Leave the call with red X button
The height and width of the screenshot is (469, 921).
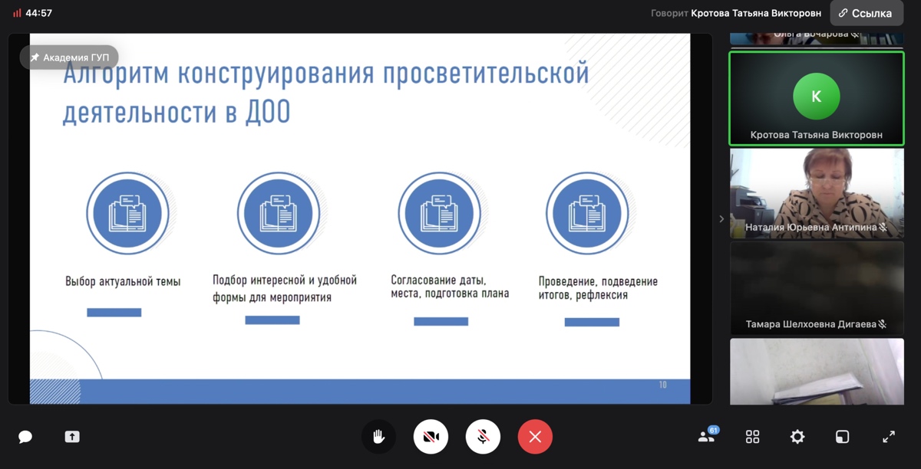(x=535, y=437)
